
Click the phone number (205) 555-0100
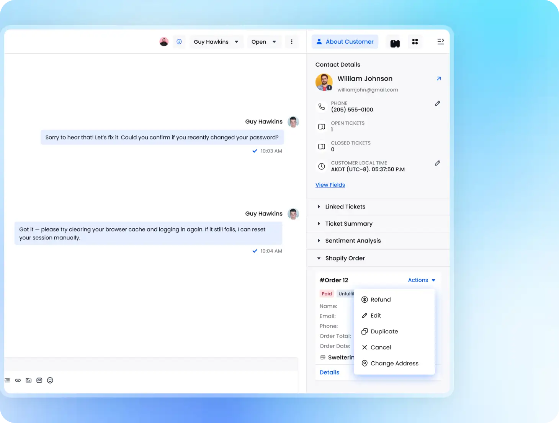coord(352,110)
